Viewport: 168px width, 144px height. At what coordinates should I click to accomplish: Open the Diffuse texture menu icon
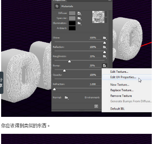(79, 13)
